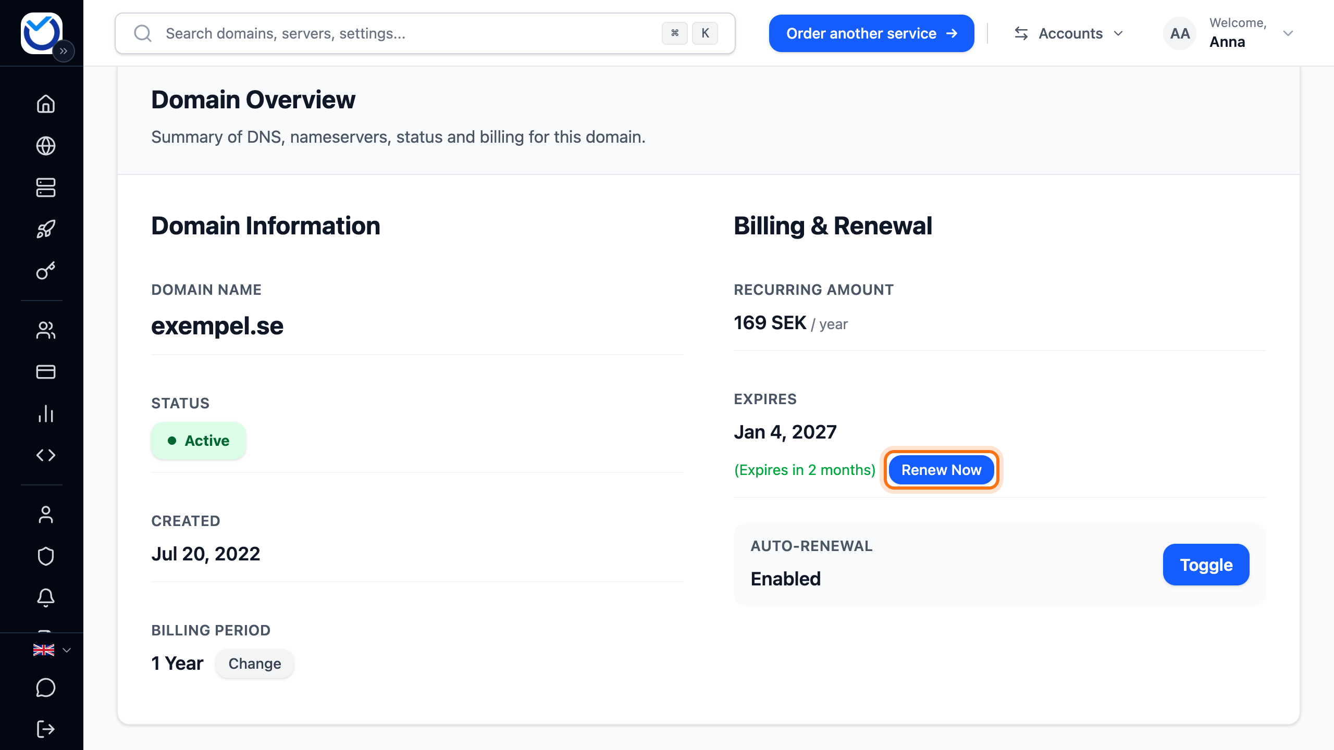Click the Renew Now button
1334x750 pixels.
point(941,470)
